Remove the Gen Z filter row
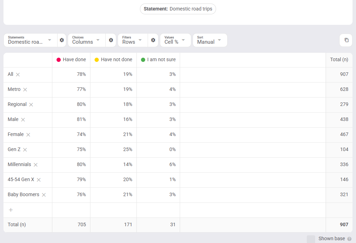Screen dimensions: 356x243 click(25, 150)
